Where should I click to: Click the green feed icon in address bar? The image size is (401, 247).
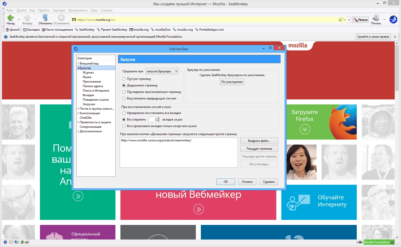(340, 20)
